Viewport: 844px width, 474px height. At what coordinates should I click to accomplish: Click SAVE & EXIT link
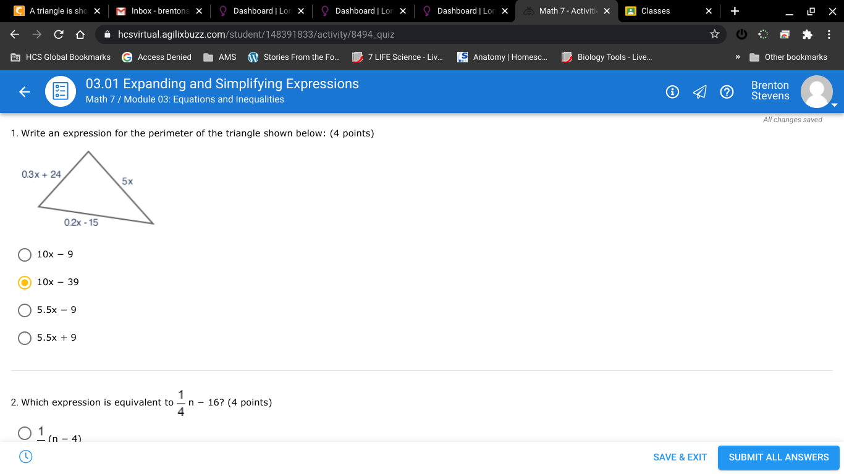[680, 457]
